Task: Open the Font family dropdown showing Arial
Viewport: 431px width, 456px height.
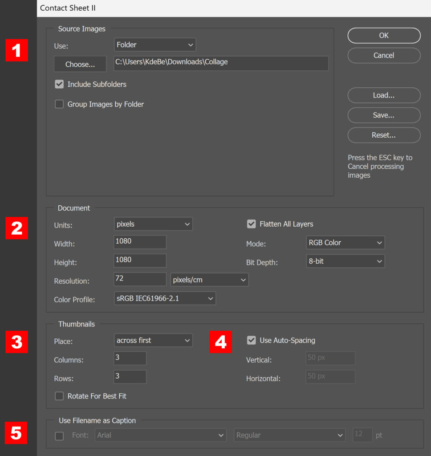Action: (x=160, y=435)
